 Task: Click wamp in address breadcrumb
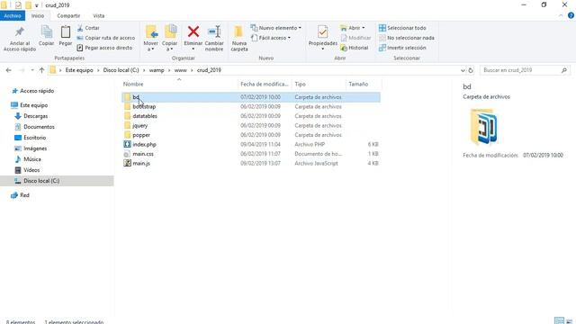point(157,70)
